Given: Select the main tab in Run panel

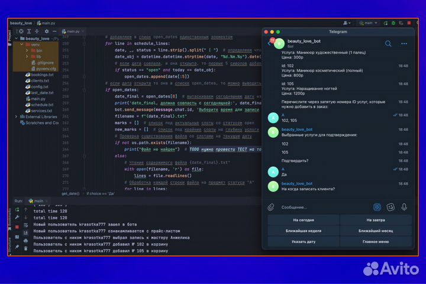Looking at the screenshot, I should click(x=37, y=201).
